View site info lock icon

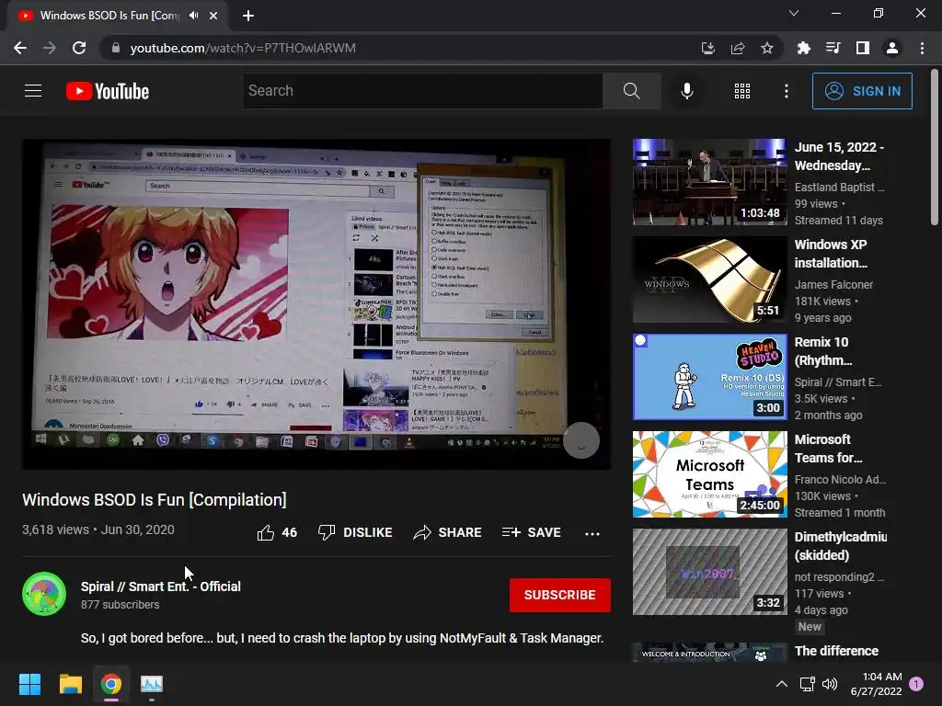click(116, 48)
